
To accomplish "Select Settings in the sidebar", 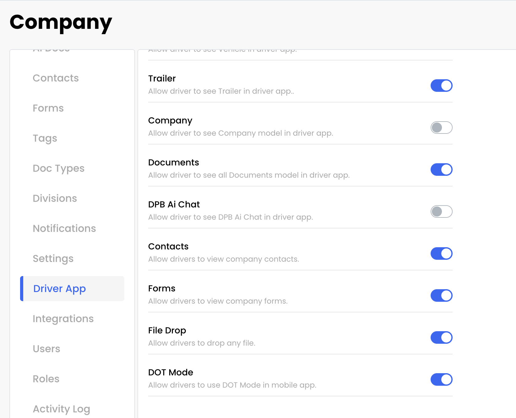I will tap(53, 259).
